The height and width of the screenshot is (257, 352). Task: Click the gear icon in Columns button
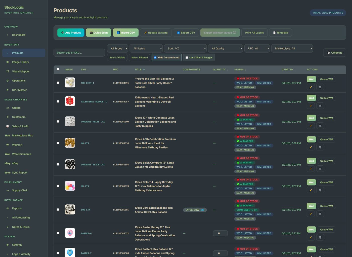[329, 53]
